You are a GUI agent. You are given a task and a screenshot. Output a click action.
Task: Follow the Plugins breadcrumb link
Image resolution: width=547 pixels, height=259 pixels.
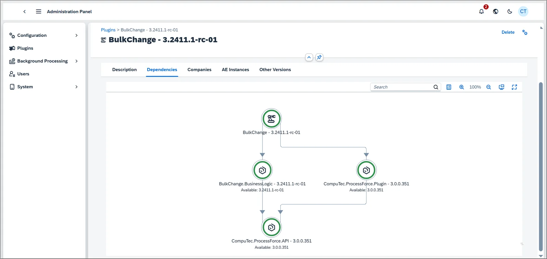tap(108, 30)
